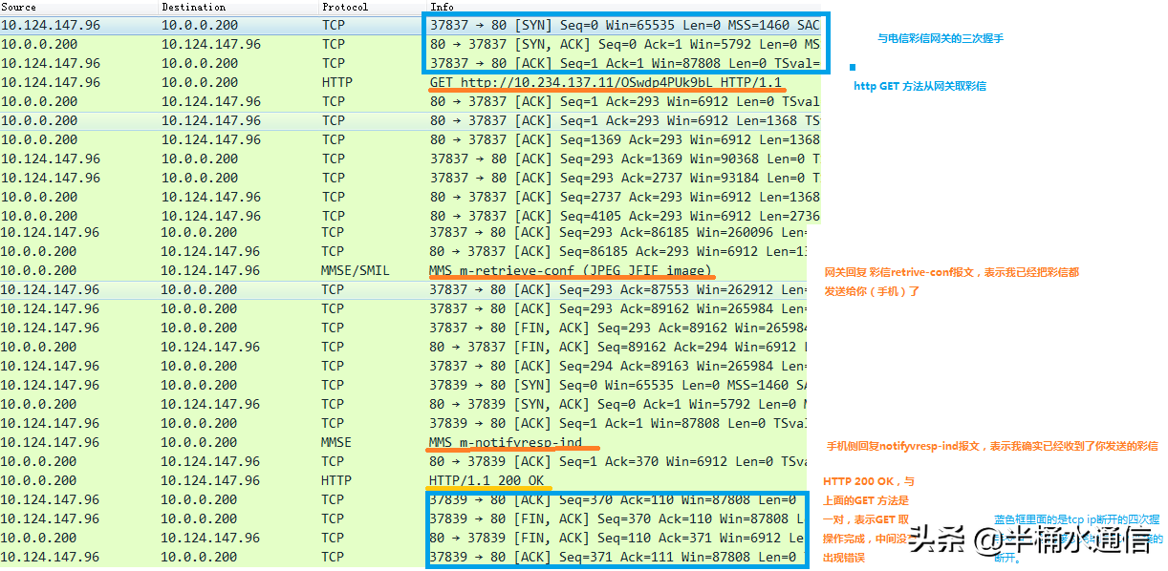Select the [FIN, ACK] Seq=293 Ack=89162 packet info
The height and width of the screenshot is (571, 1168).
(618, 328)
